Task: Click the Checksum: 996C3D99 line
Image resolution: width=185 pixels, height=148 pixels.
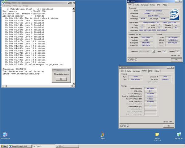Action: coord(14,69)
